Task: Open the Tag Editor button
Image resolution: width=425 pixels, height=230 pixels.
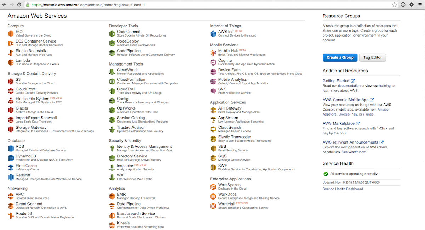Action: (372, 57)
